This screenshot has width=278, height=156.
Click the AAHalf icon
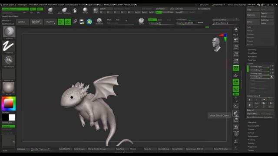pos(236,61)
